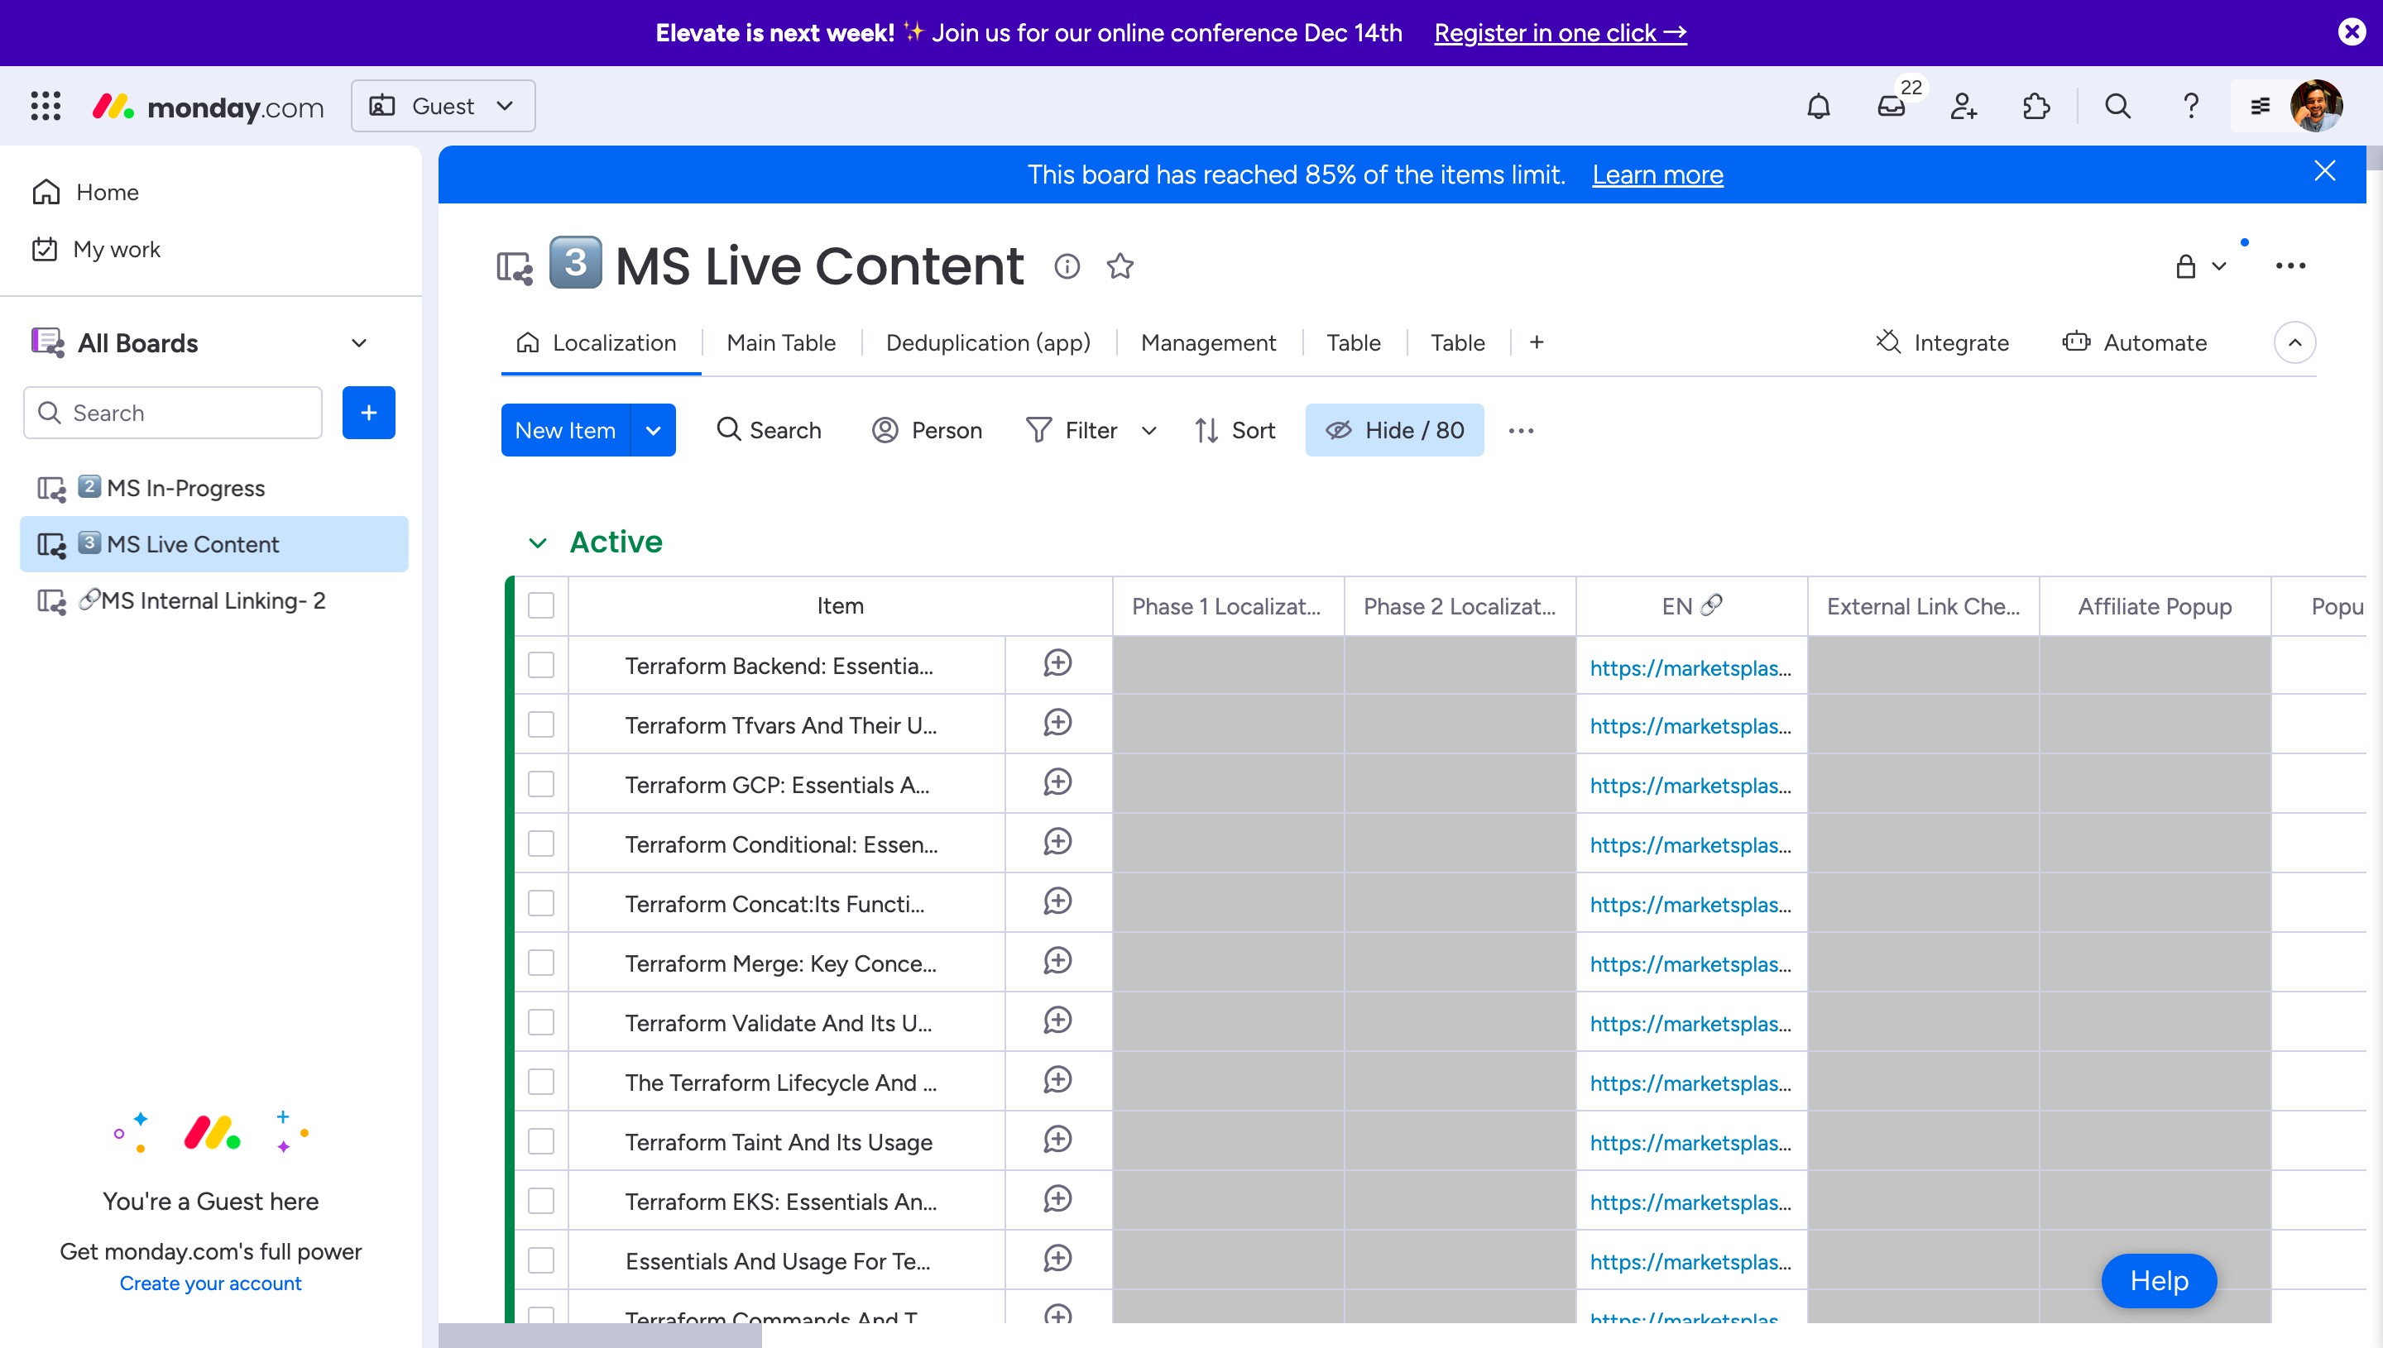
Task: Open the Guest workspace dropdown
Action: 443,107
